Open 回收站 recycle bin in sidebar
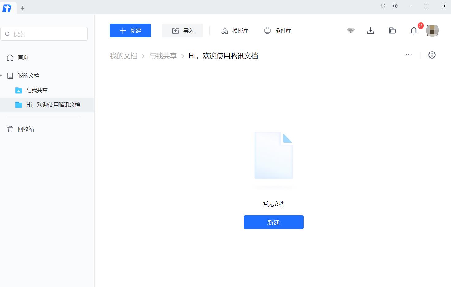 click(26, 129)
